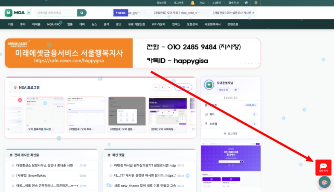Open the 마이홈 menu
The height and width of the screenshot is (192, 334).
[36, 24]
